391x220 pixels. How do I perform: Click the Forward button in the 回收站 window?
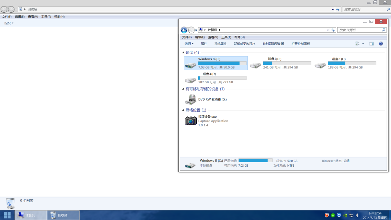[11, 9]
